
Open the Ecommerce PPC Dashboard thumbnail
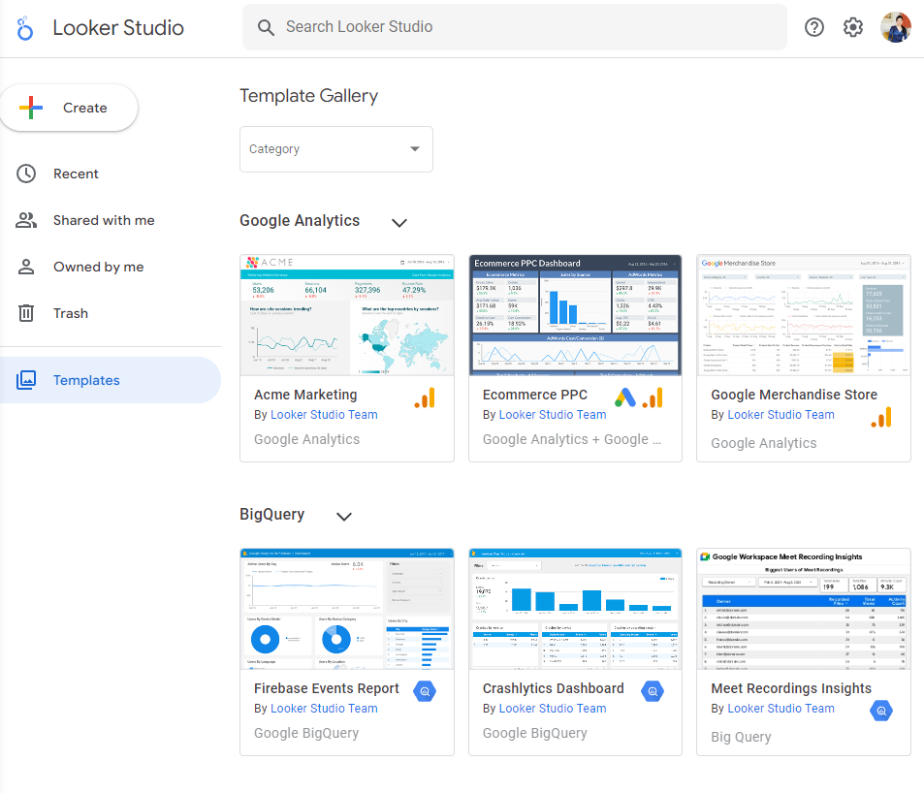click(x=575, y=315)
